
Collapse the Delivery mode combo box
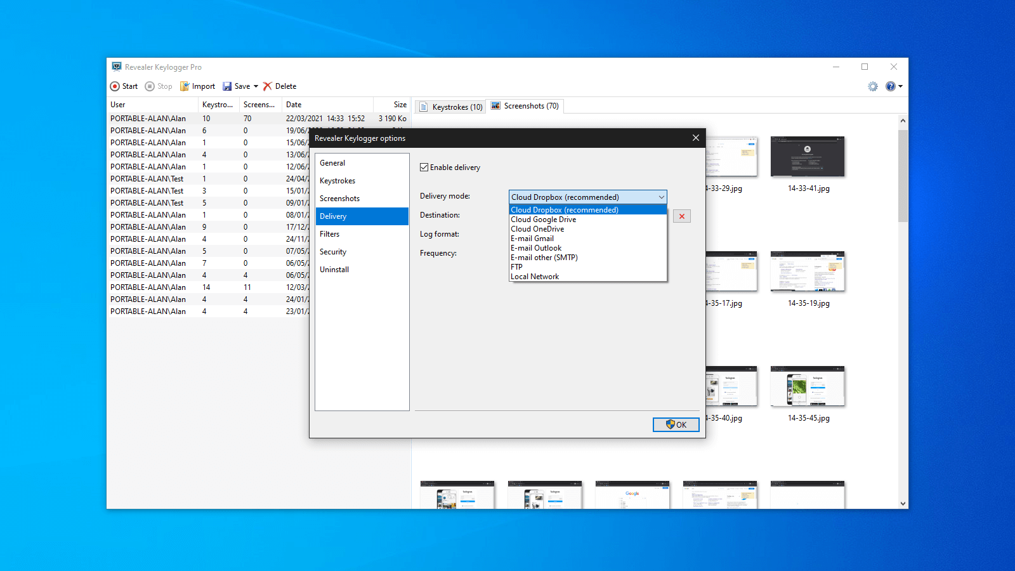pos(661,197)
